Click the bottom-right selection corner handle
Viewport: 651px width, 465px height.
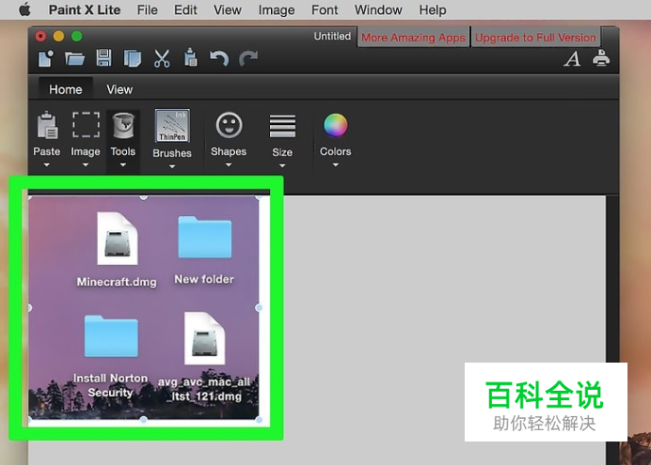[x=259, y=420]
